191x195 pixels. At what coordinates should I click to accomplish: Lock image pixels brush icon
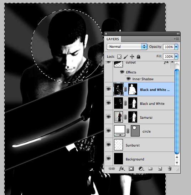click(x=126, y=57)
